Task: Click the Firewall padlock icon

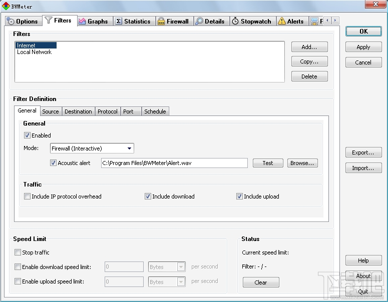Action: click(x=161, y=21)
